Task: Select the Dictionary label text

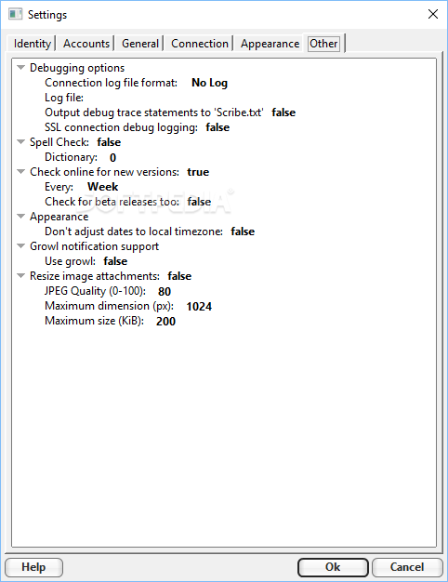Action: pyautogui.click(x=71, y=157)
